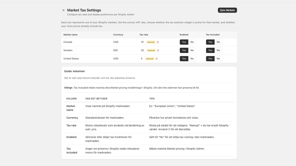Screen dimensions: 296x166
Task: Click "Påverkar hur priset formateras och visas." tip
Action: [174, 118]
